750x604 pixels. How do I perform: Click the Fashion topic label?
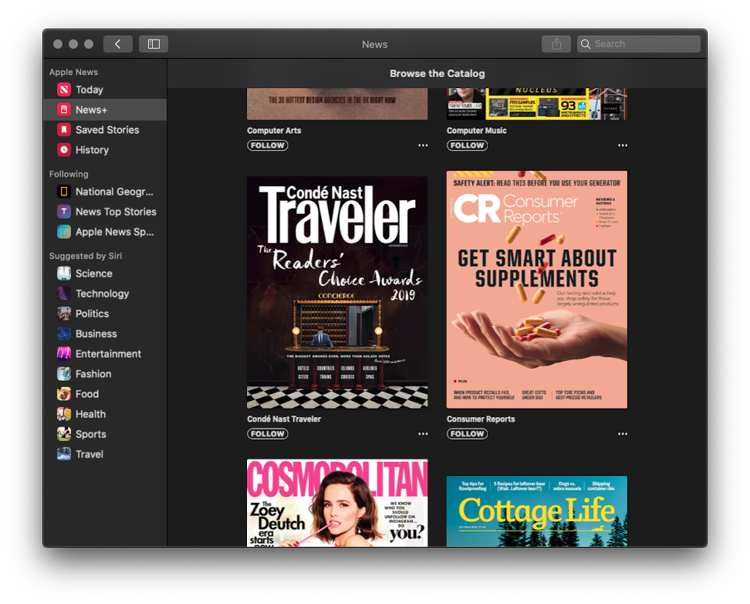pos(93,374)
